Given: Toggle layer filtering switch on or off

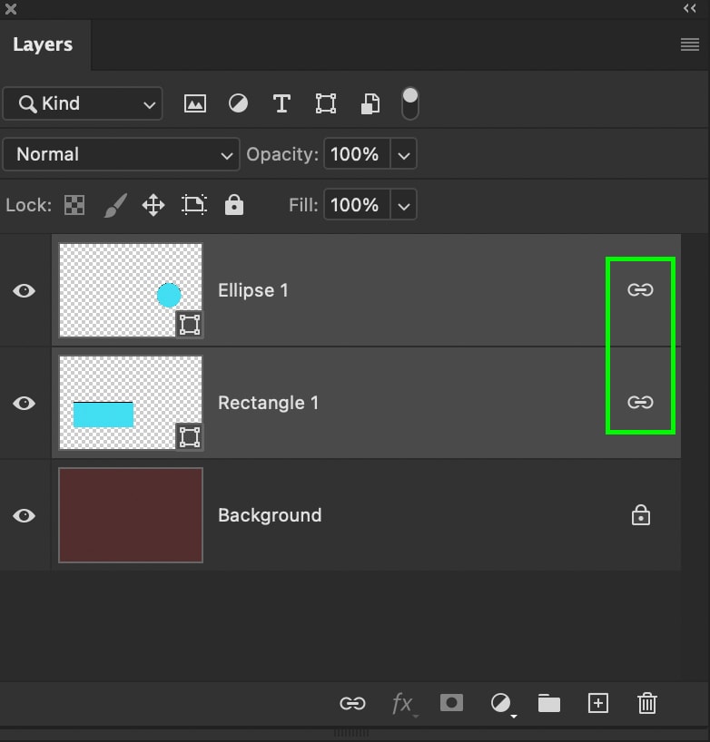Looking at the screenshot, I should 409,103.
